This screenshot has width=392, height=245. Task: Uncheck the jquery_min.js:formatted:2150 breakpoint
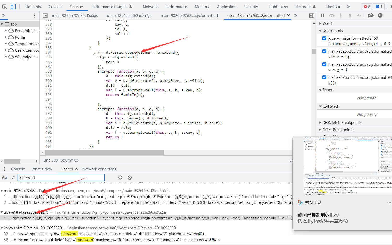coord(324,38)
